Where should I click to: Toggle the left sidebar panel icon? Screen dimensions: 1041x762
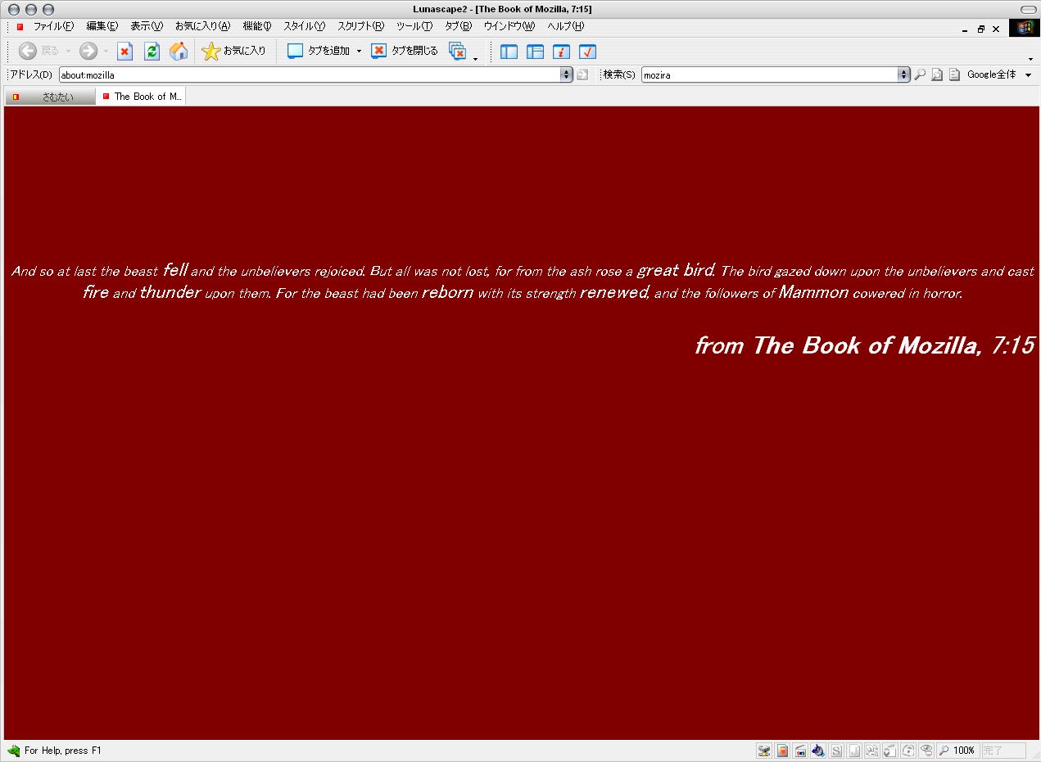click(509, 52)
